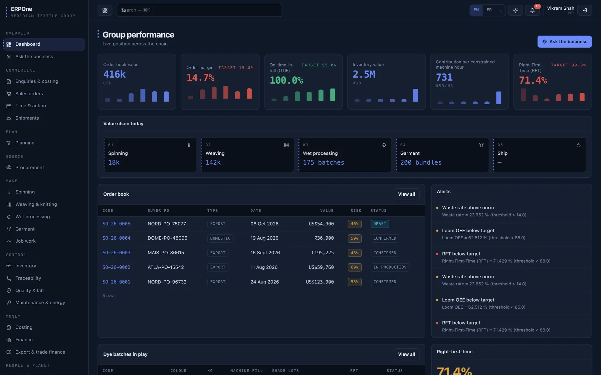Switch language to EN

pos(476,10)
